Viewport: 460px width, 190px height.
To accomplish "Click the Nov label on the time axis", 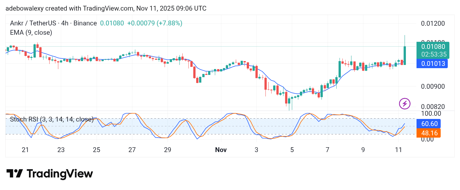I will point(221,150).
